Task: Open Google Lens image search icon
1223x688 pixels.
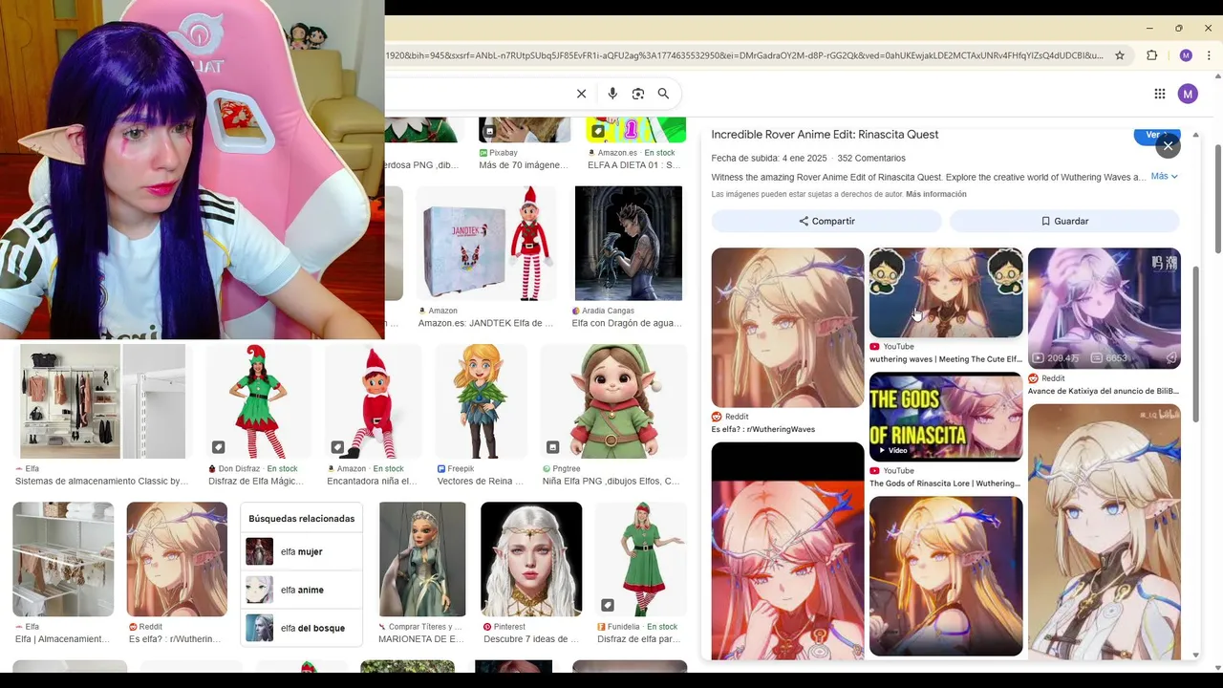Action: [638, 94]
